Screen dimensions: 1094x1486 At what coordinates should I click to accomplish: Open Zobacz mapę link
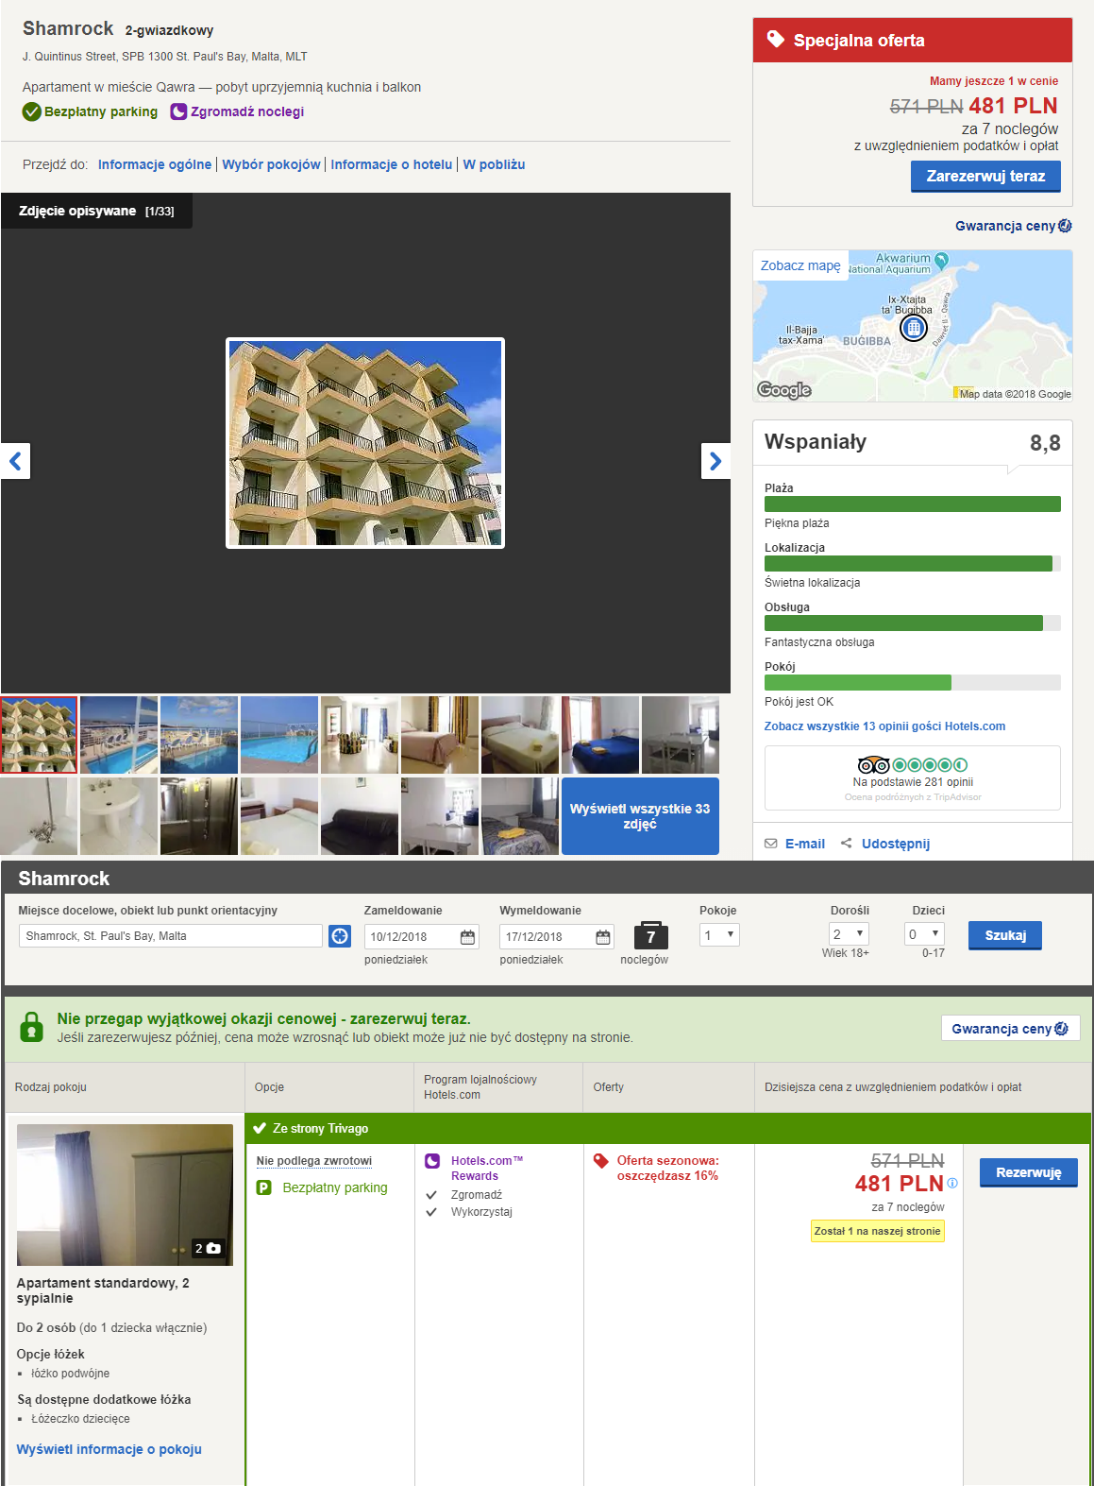pyautogui.click(x=800, y=265)
